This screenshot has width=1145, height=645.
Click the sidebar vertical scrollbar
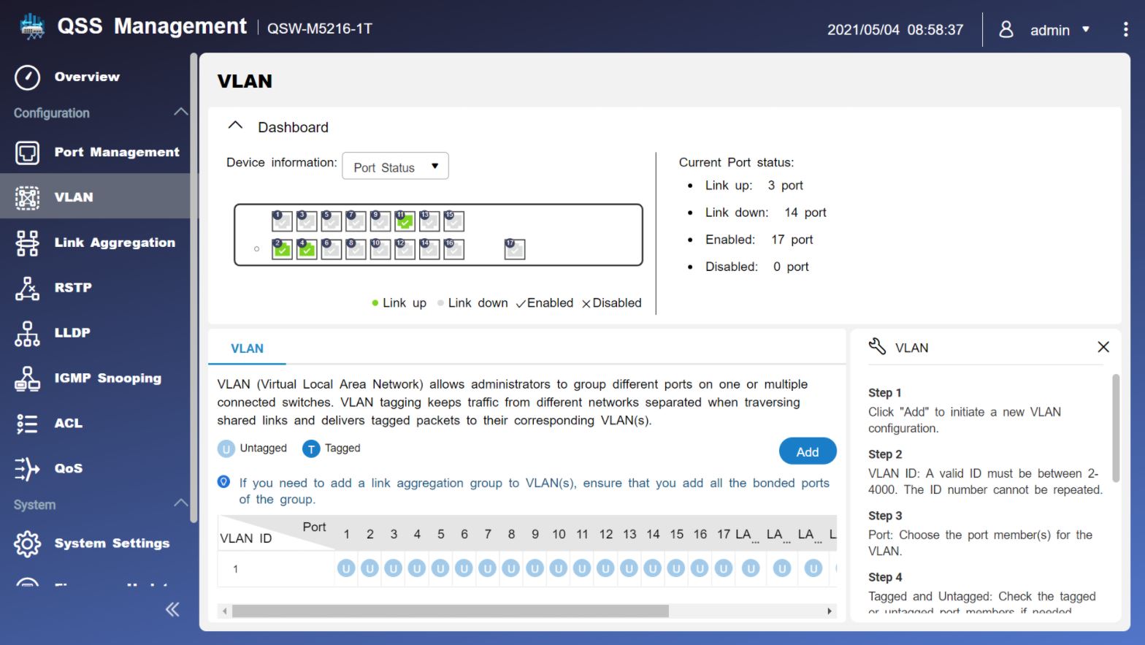click(x=193, y=288)
